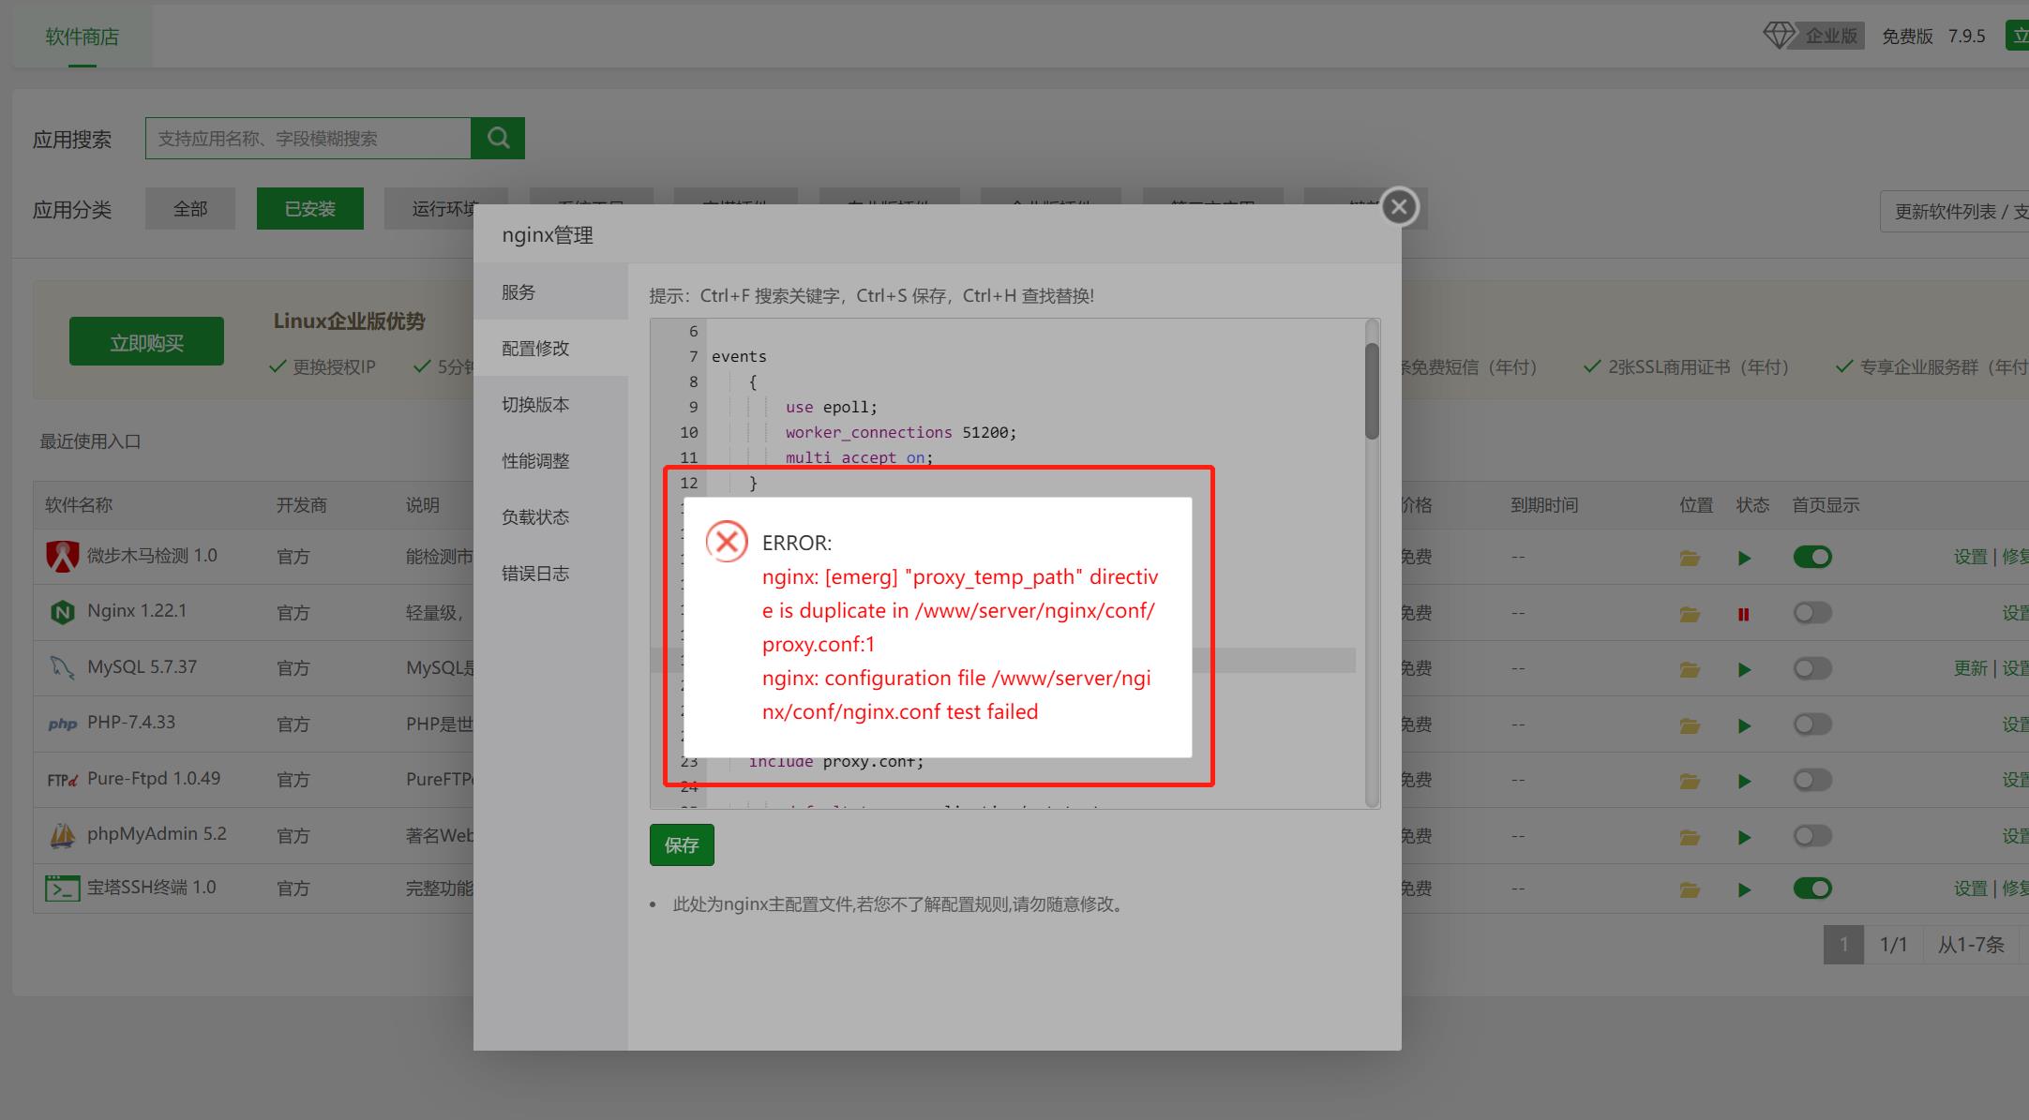This screenshot has width=2029, height=1120.
Task: Open 设置 link for 宝塔SSH终端
Action: (x=1971, y=889)
